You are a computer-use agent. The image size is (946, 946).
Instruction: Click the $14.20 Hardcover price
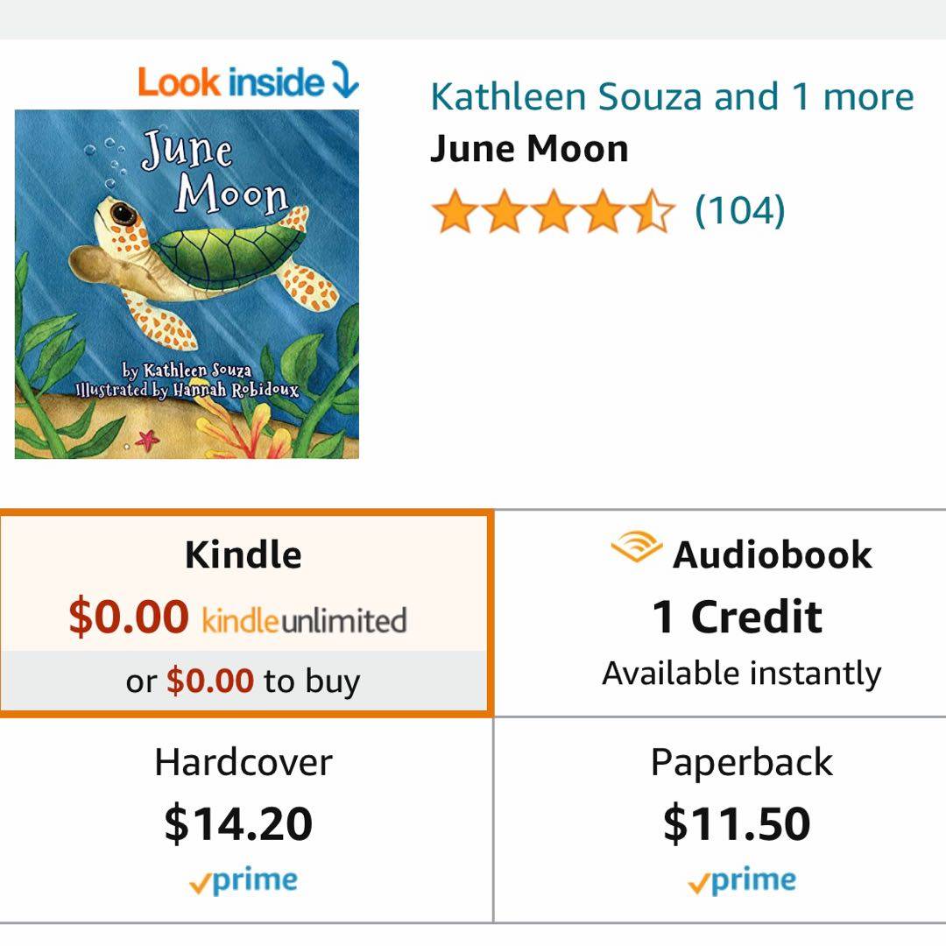pos(238,823)
